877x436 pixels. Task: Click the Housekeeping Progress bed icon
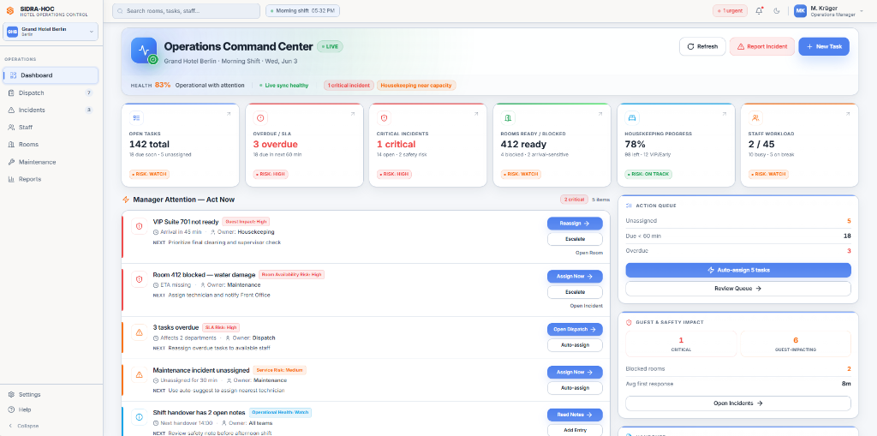click(x=632, y=117)
